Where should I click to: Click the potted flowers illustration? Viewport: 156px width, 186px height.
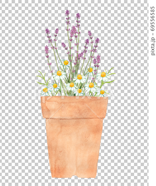tap(76, 94)
